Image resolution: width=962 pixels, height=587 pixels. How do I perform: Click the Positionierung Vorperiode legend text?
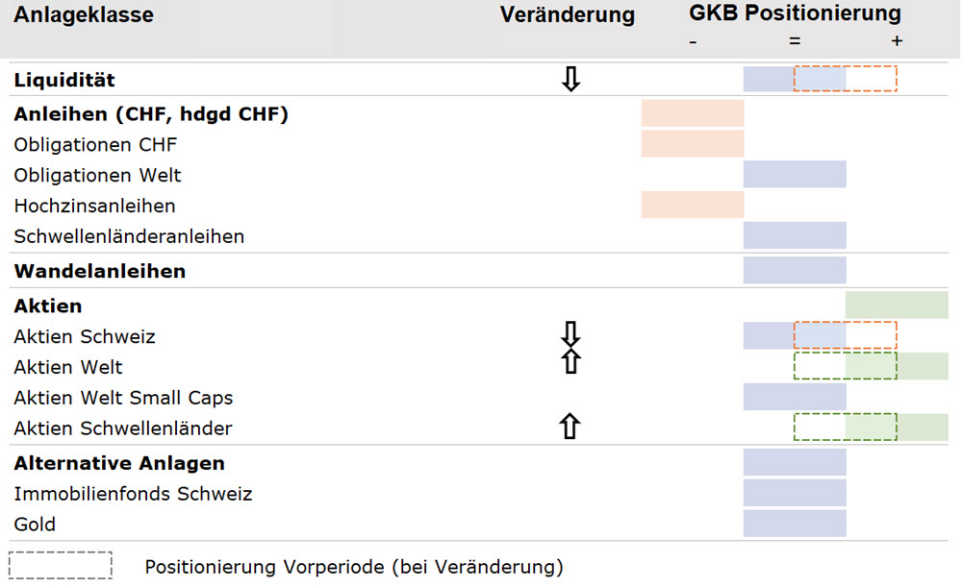tap(353, 567)
